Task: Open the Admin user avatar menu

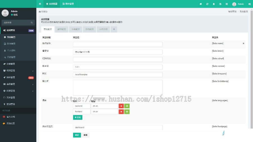Action: 238,4
